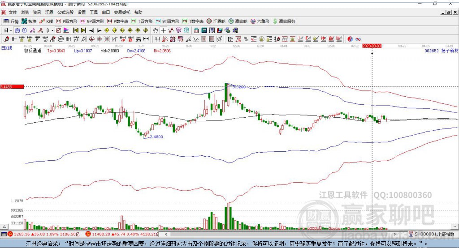459x248 pixels.
Task: Select the n² square lines tool
Action: (76, 39)
